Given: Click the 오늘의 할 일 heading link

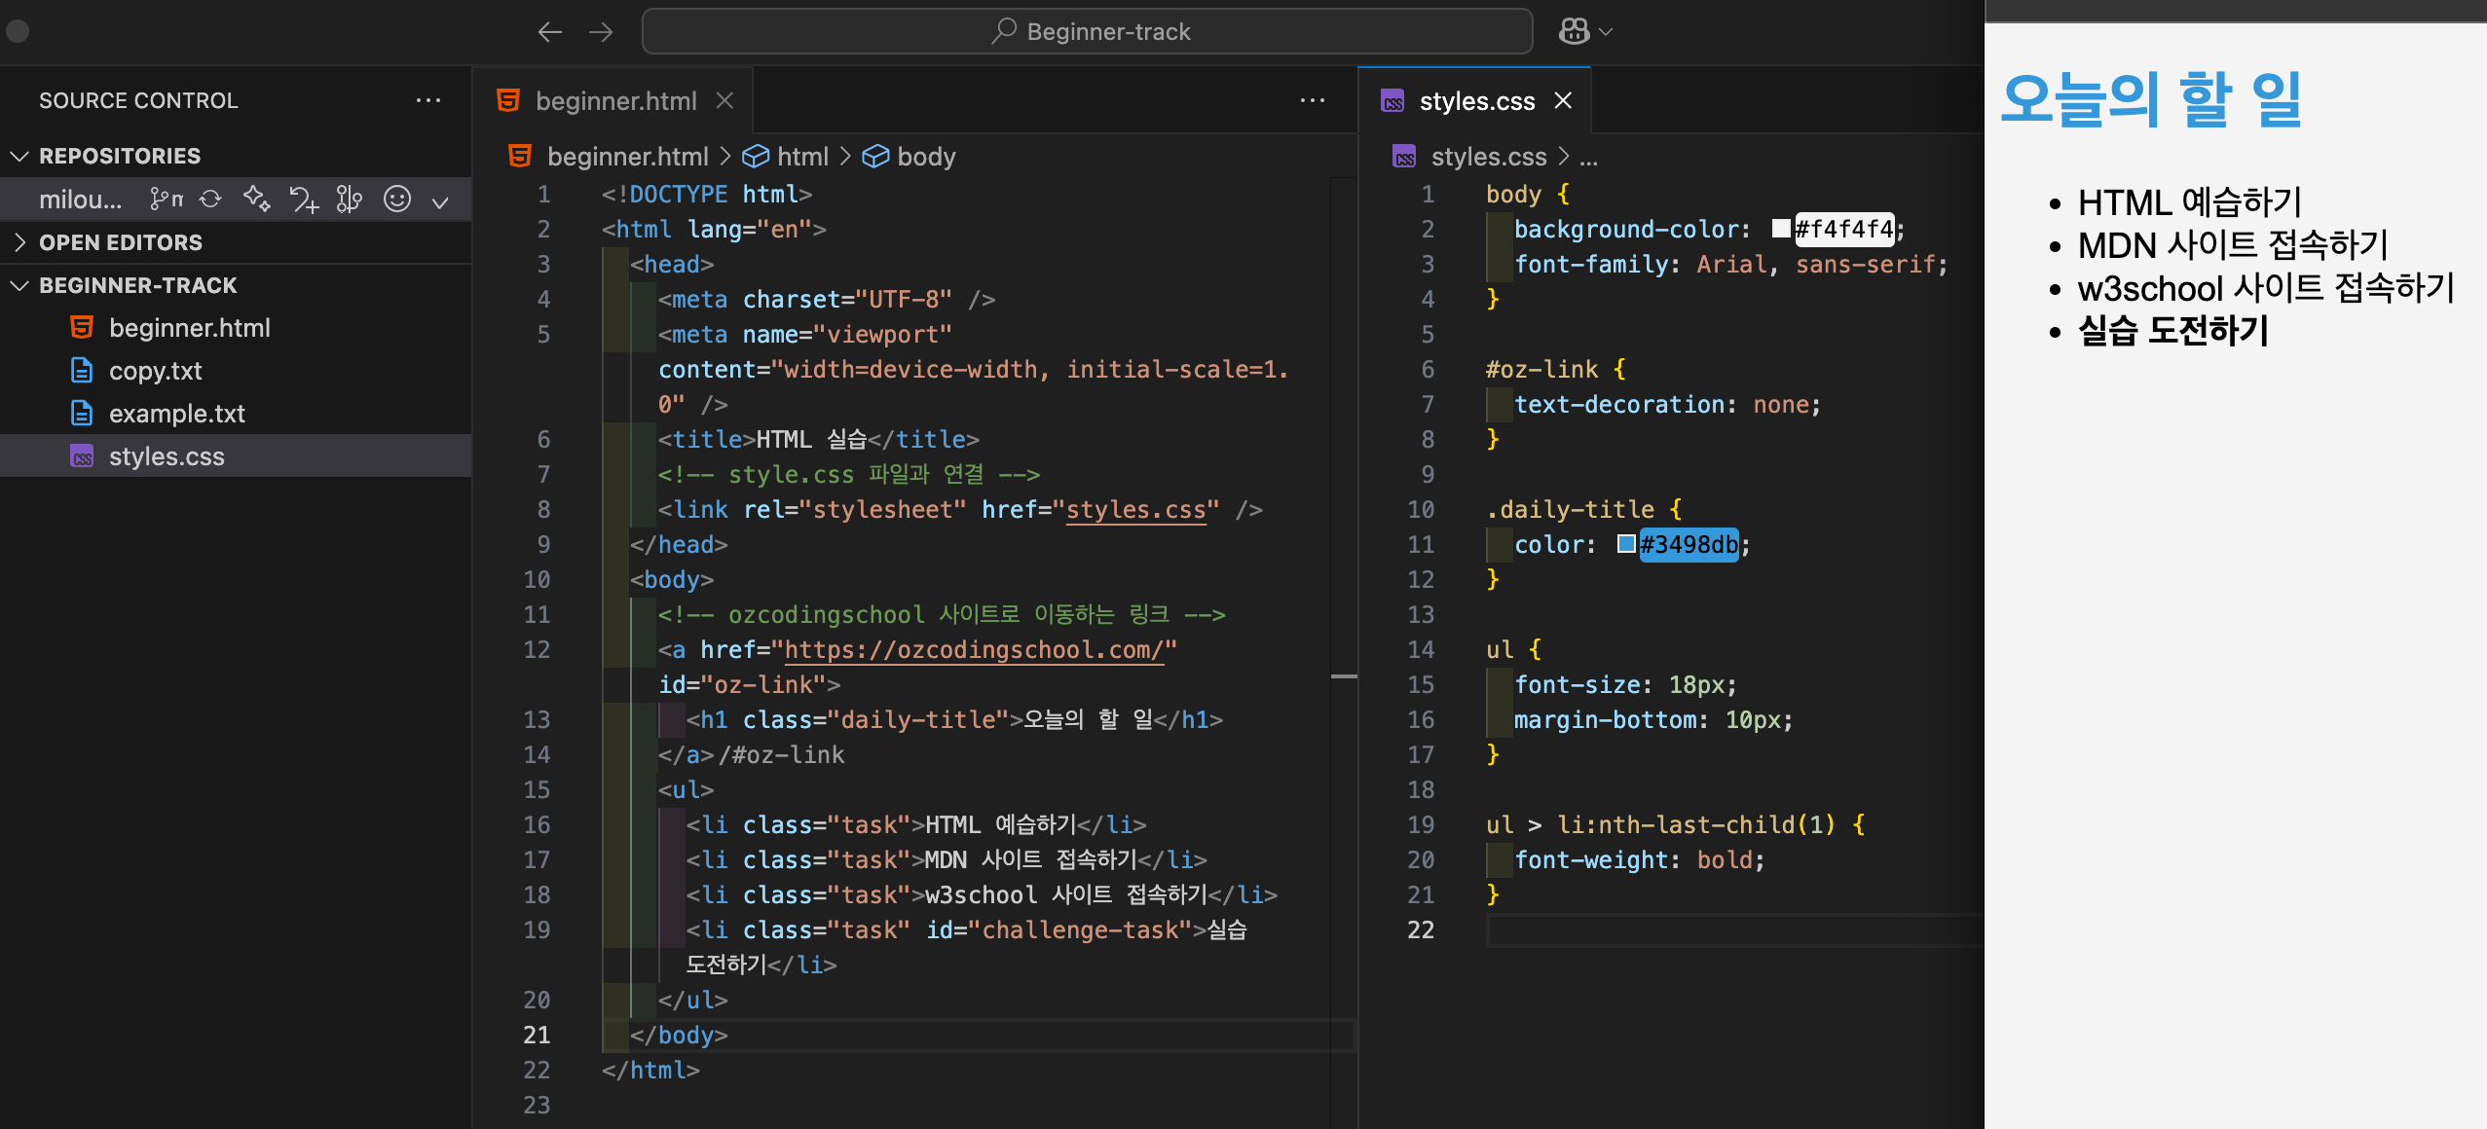Looking at the screenshot, I should point(2150,99).
